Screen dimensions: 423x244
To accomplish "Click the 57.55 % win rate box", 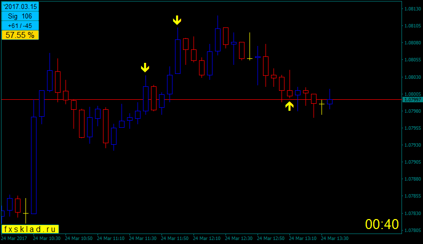I will (20, 35).
